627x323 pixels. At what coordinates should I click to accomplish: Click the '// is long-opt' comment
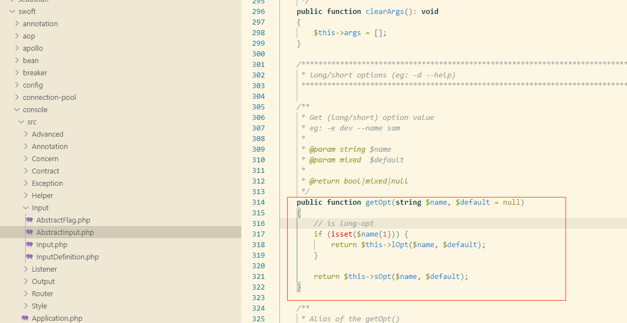344,224
